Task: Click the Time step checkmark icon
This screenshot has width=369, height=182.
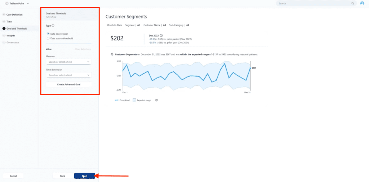Action: coord(4,22)
